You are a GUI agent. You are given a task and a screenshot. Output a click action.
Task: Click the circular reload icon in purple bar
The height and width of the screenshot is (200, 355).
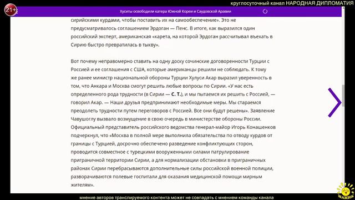pyautogui.click(x=265, y=11)
